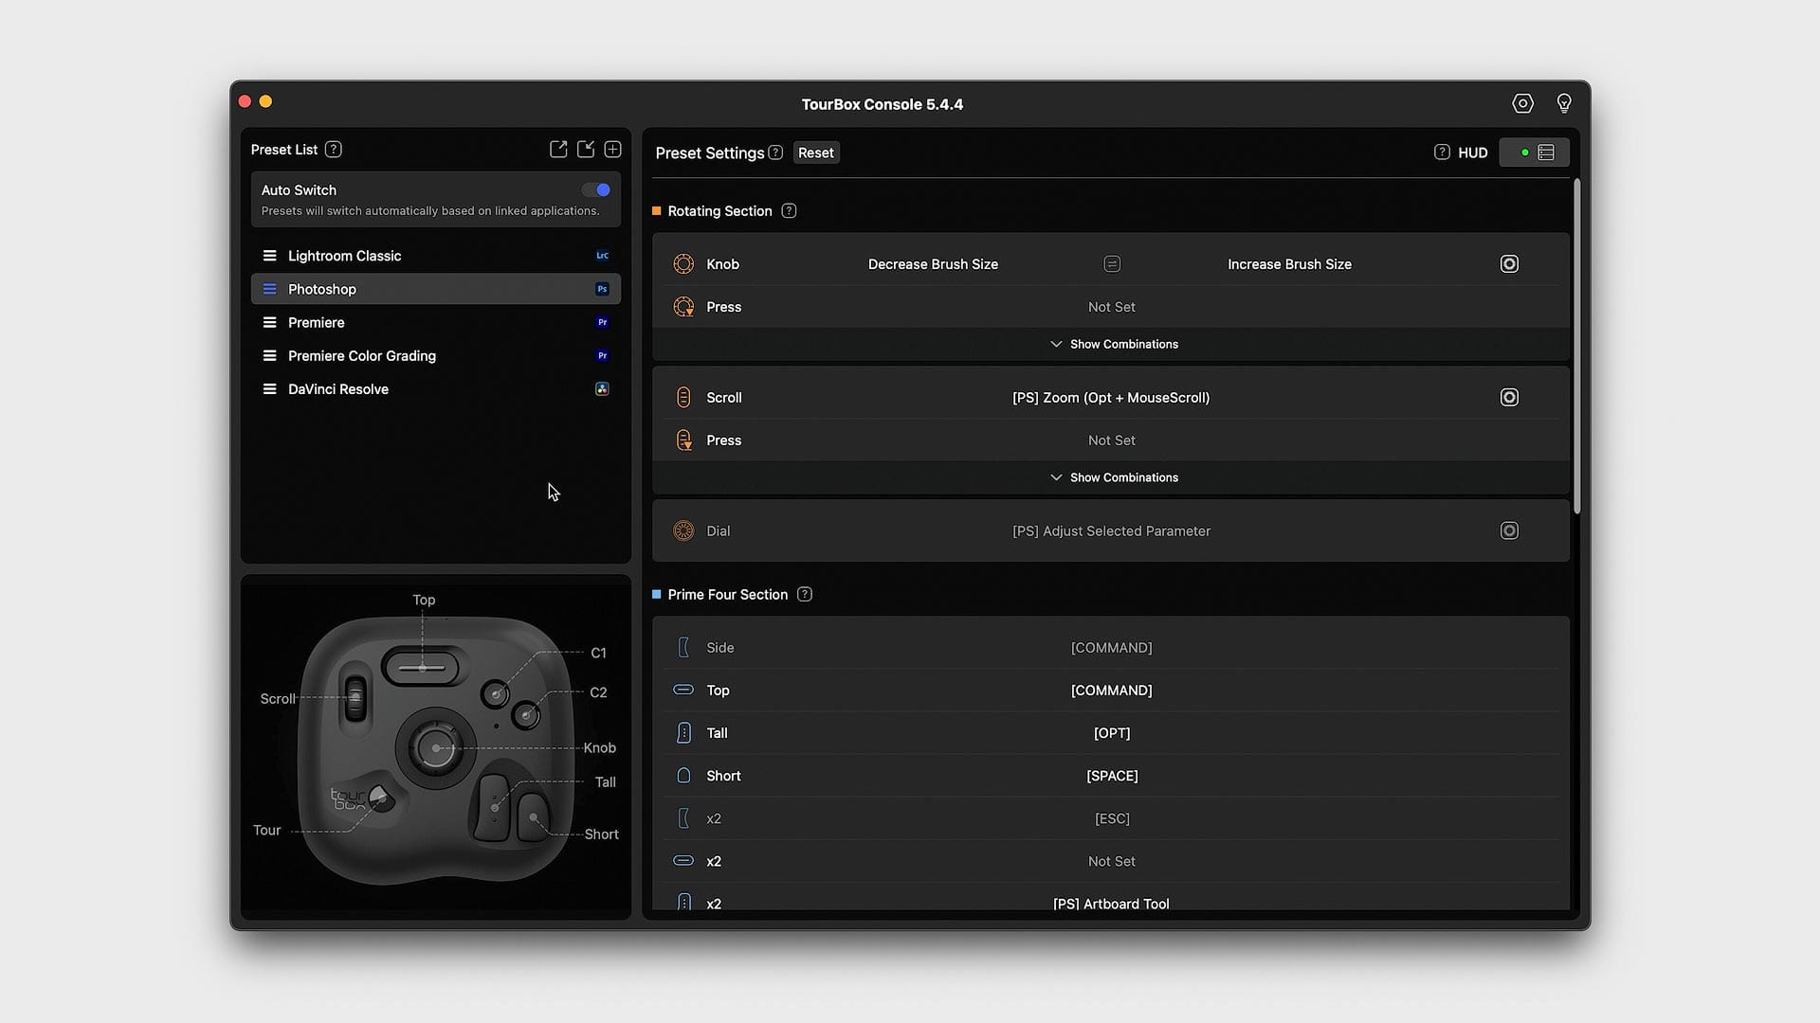The height and width of the screenshot is (1023, 1820).
Task: Open help for the Rotating Section
Action: (789, 210)
